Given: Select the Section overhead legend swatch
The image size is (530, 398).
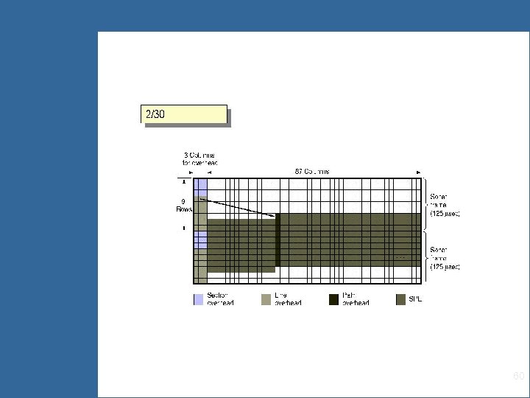Looking at the screenshot, I should point(199,299).
